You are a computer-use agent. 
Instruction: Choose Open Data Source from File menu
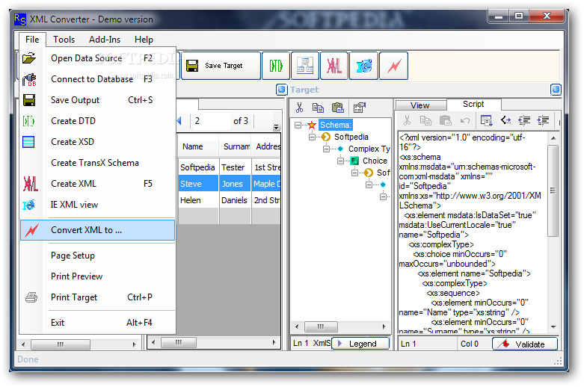(x=97, y=58)
